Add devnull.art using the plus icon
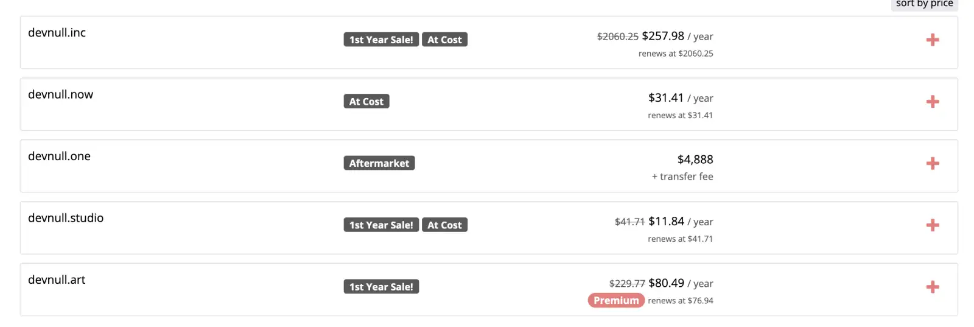Image resolution: width=974 pixels, height=327 pixels. (x=932, y=287)
